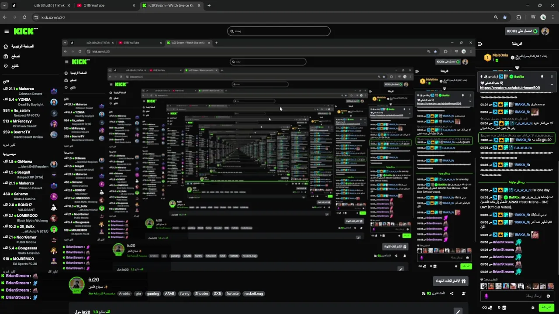Jump to the new messages divider label
Screen dimensions: 559x314
point(518,182)
